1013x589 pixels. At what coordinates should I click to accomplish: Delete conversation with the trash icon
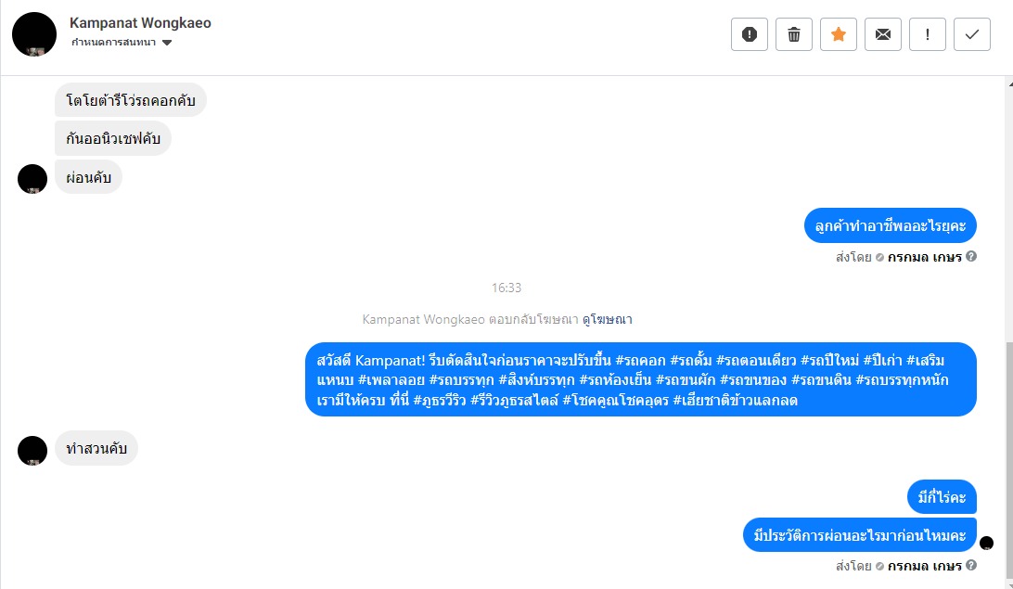(794, 34)
